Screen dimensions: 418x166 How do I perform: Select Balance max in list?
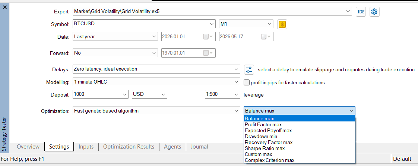(x=300, y=118)
